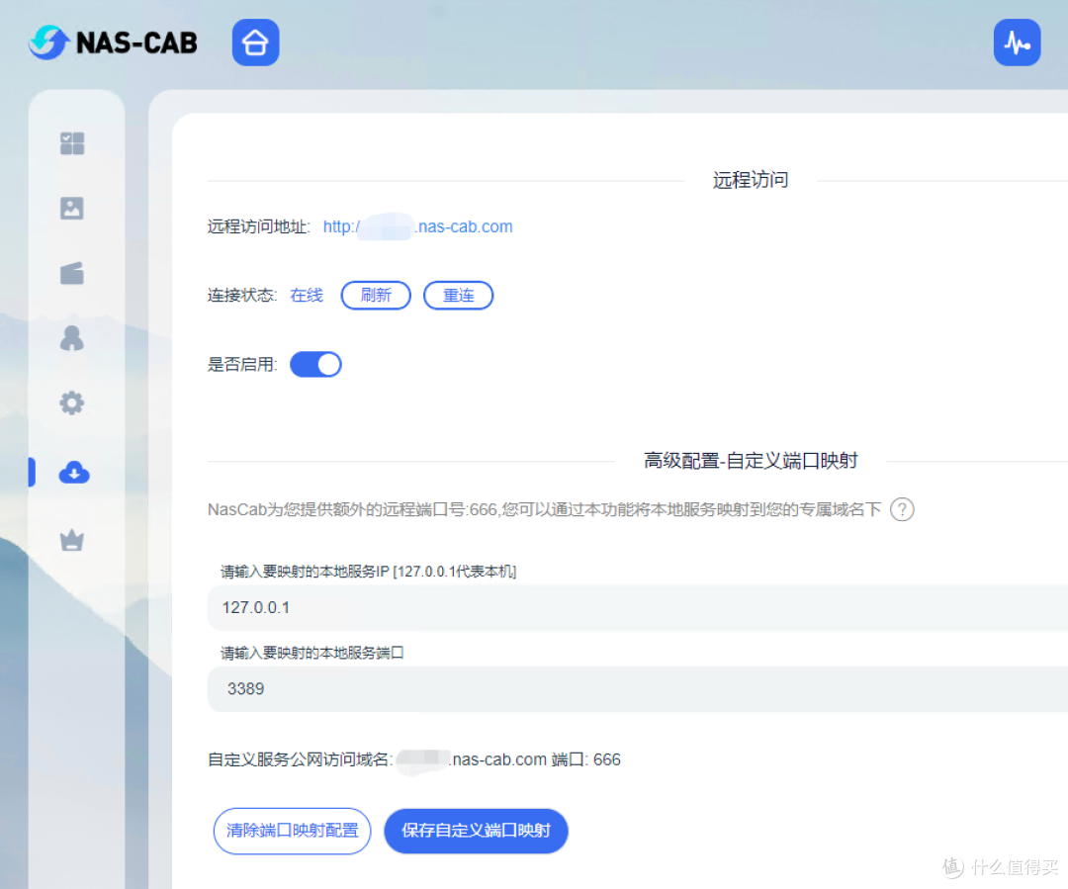The image size is (1068, 889).
Task: Click the 刷新 refresh button
Action: pyautogui.click(x=376, y=295)
